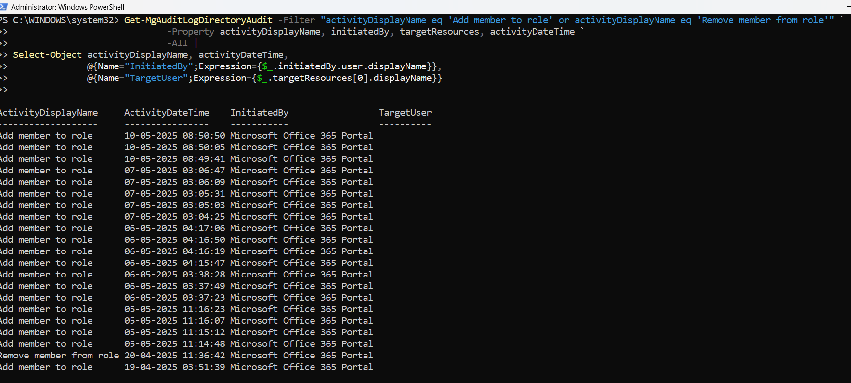851x383 pixels.
Task: Click the 20-04-2025 11:36:42 timestamp
Action: [x=174, y=356]
